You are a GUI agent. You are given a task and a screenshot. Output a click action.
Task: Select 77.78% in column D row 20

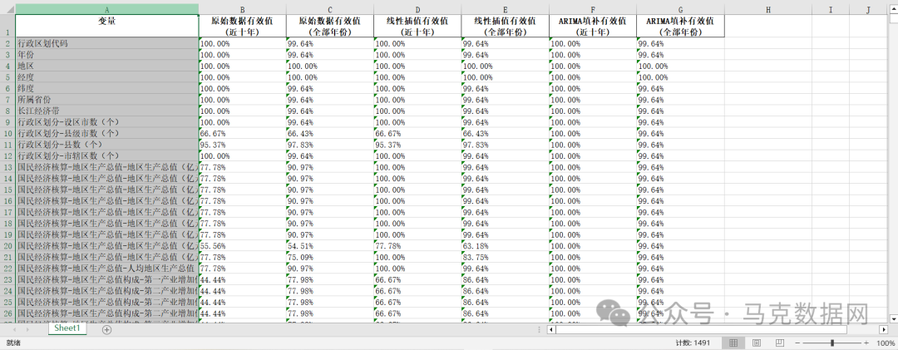(417, 246)
